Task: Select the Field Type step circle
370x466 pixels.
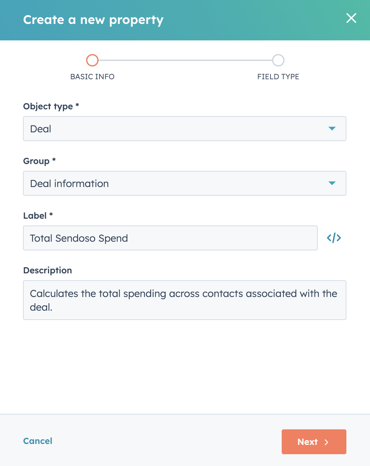Action: pyautogui.click(x=278, y=60)
